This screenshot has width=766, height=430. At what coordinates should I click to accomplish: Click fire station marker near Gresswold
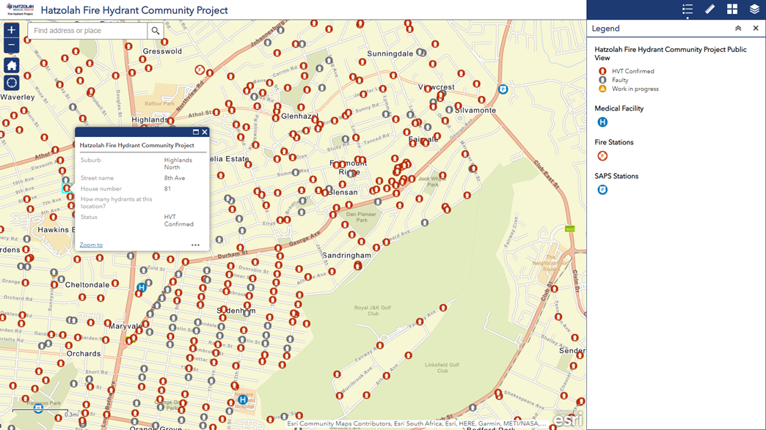[x=200, y=70]
